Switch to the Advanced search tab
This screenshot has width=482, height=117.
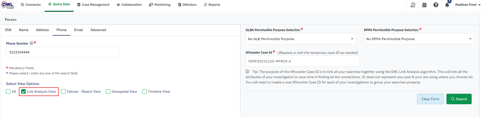click(x=98, y=30)
